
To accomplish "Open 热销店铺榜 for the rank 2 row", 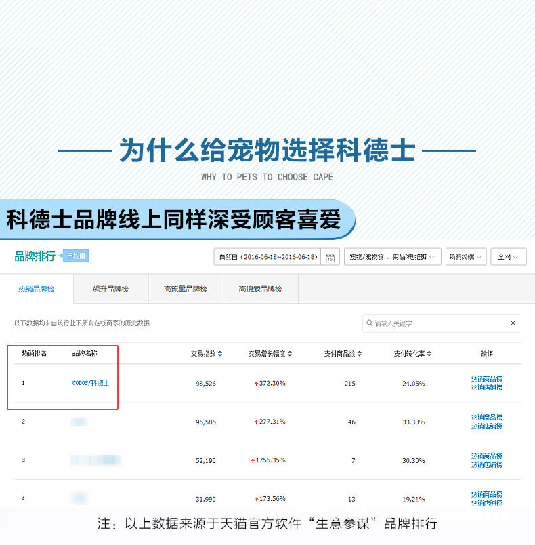I will coord(487,426).
